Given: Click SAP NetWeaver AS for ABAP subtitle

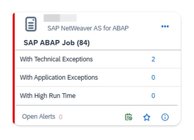Looking at the screenshot, I should (x=88, y=28).
